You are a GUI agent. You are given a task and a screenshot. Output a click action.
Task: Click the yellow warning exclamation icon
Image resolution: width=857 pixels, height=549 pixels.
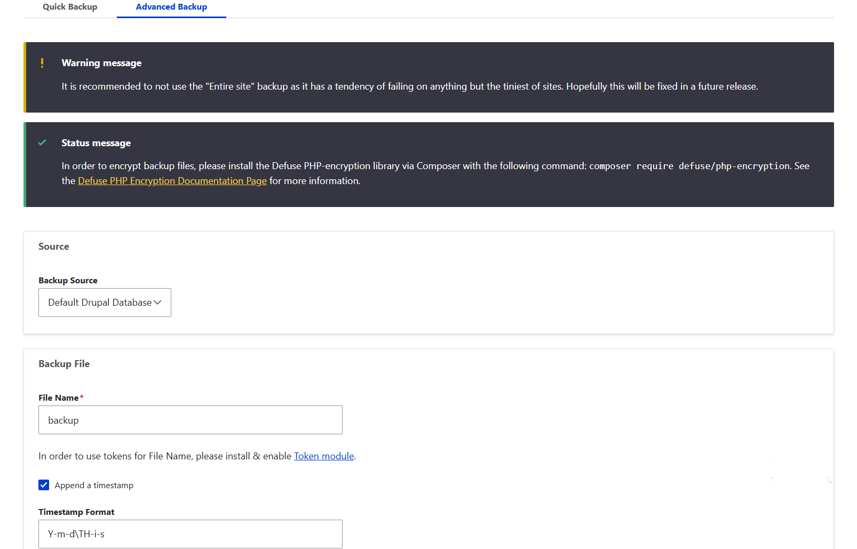point(42,62)
